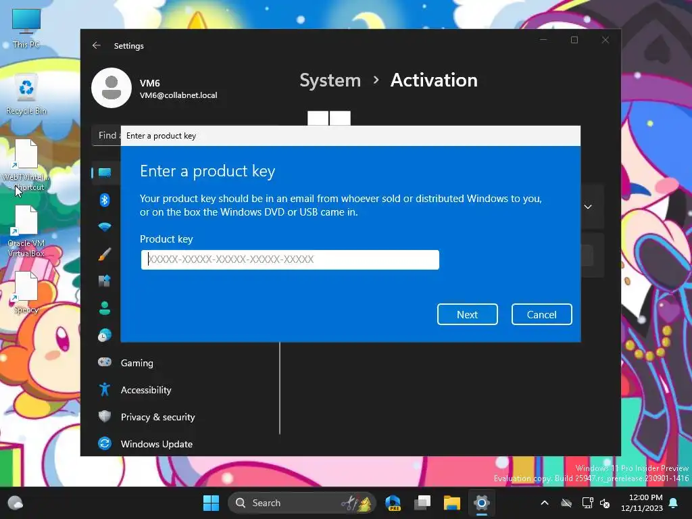
Task: Open Network & internet Wi-Fi icon
Action: [105, 227]
